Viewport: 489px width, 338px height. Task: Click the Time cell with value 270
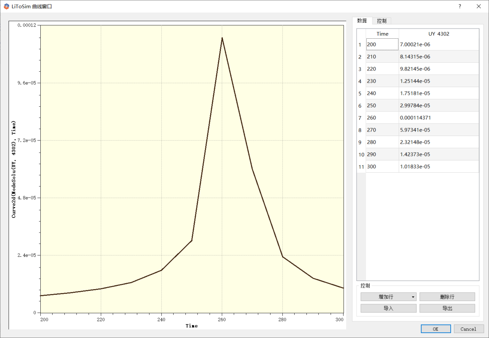point(382,130)
